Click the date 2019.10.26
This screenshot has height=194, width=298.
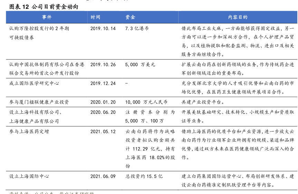pos(103,65)
